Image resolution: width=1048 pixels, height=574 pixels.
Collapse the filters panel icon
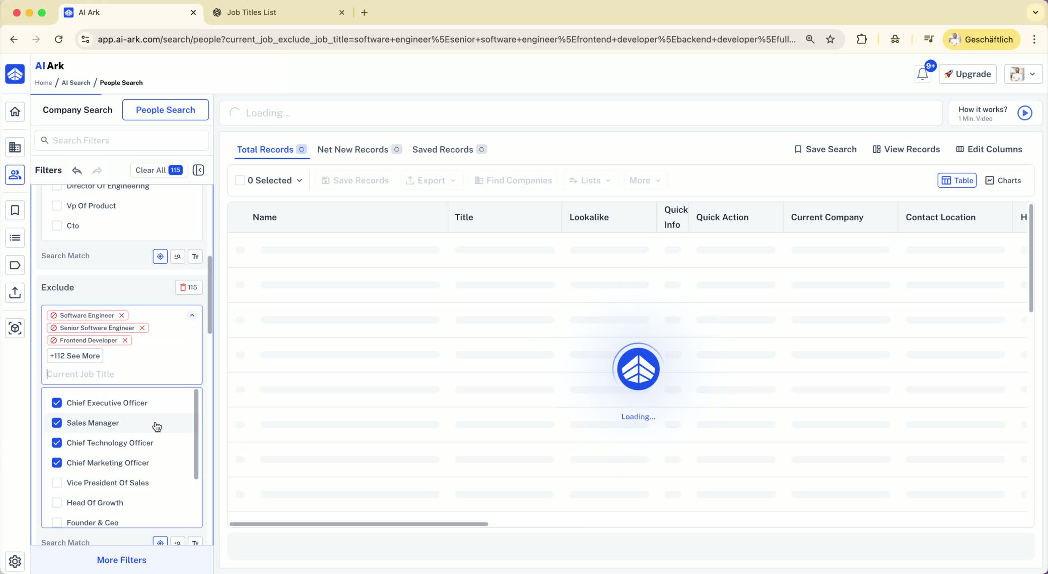coord(198,170)
